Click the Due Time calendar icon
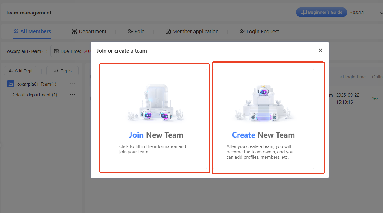 pos(56,51)
